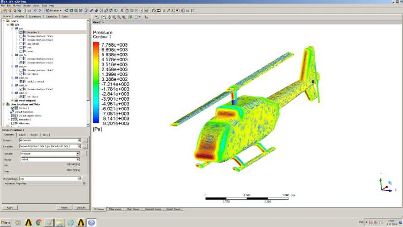Select the Default Transform tree item
The width and height of the screenshot is (403, 227).
[24, 112]
